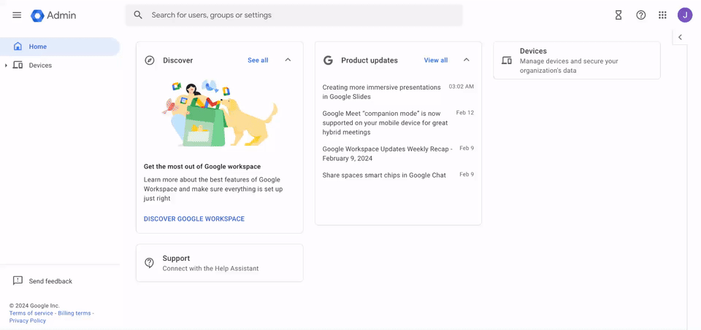The image size is (701, 330).
Task: Focus the search for users field
Action: [x=294, y=15]
